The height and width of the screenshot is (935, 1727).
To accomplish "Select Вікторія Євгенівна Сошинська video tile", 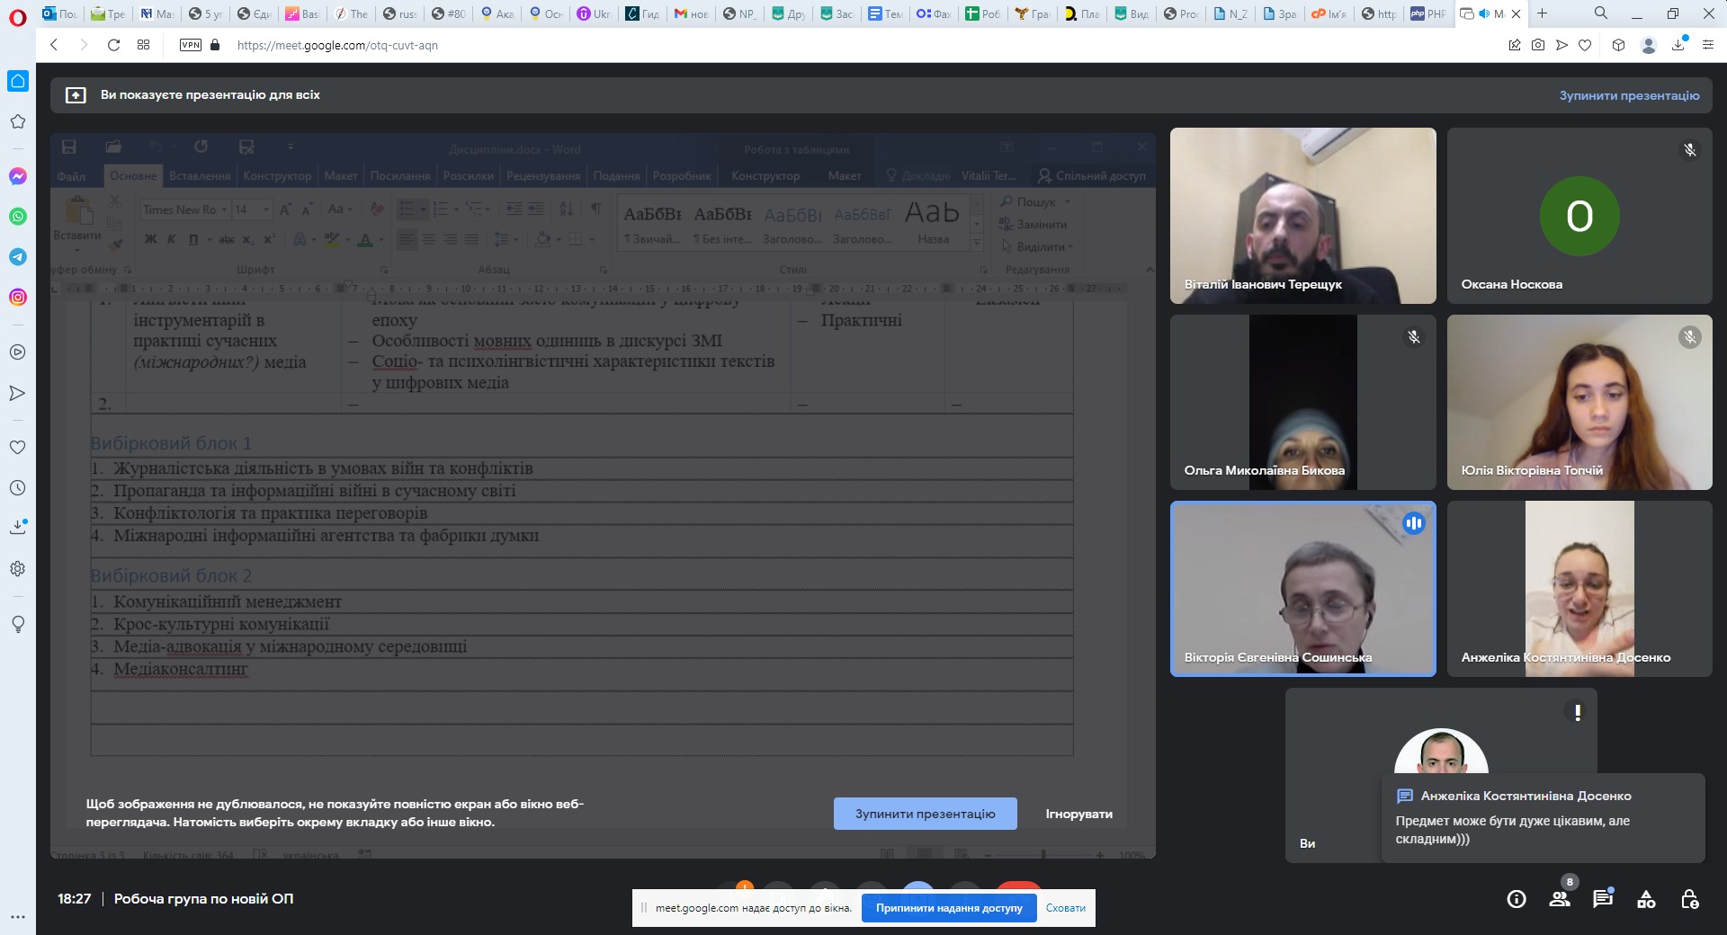I will [x=1302, y=589].
